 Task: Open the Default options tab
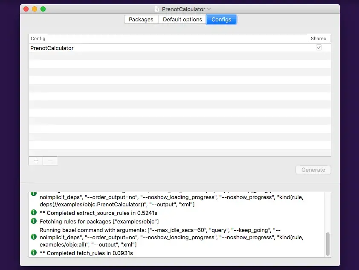(182, 20)
